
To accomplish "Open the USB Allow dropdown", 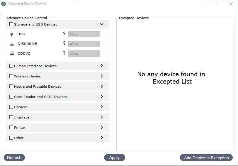I will click(x=84, y=34).
